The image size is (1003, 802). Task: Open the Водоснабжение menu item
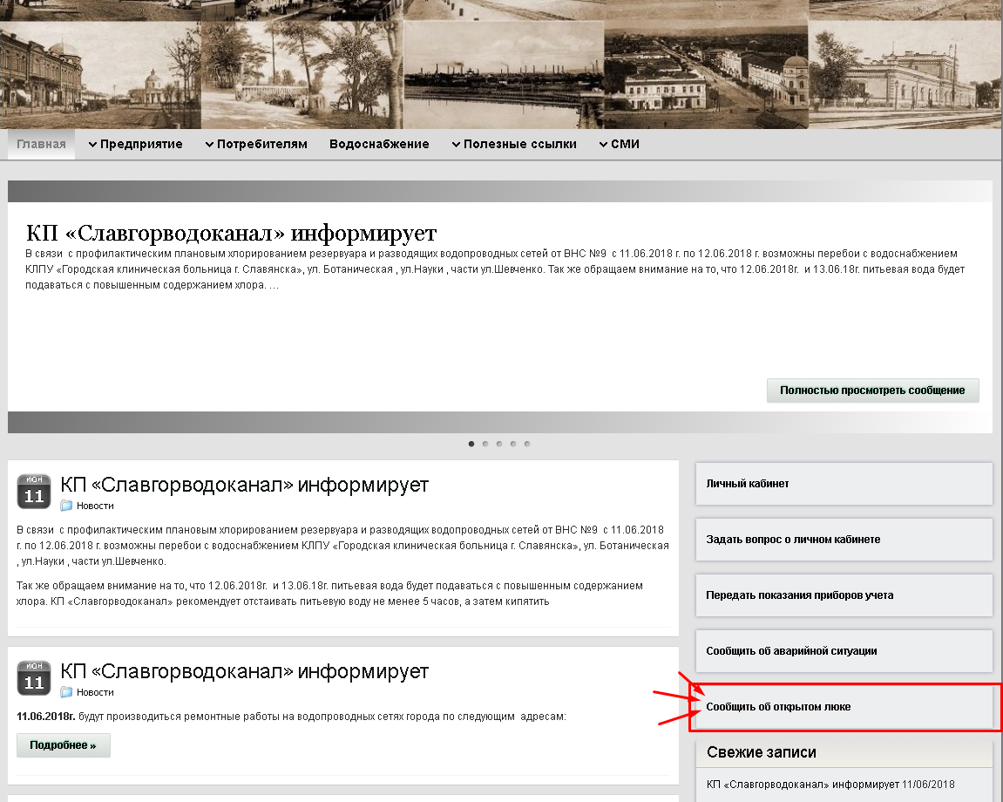[x=379, y=144]
